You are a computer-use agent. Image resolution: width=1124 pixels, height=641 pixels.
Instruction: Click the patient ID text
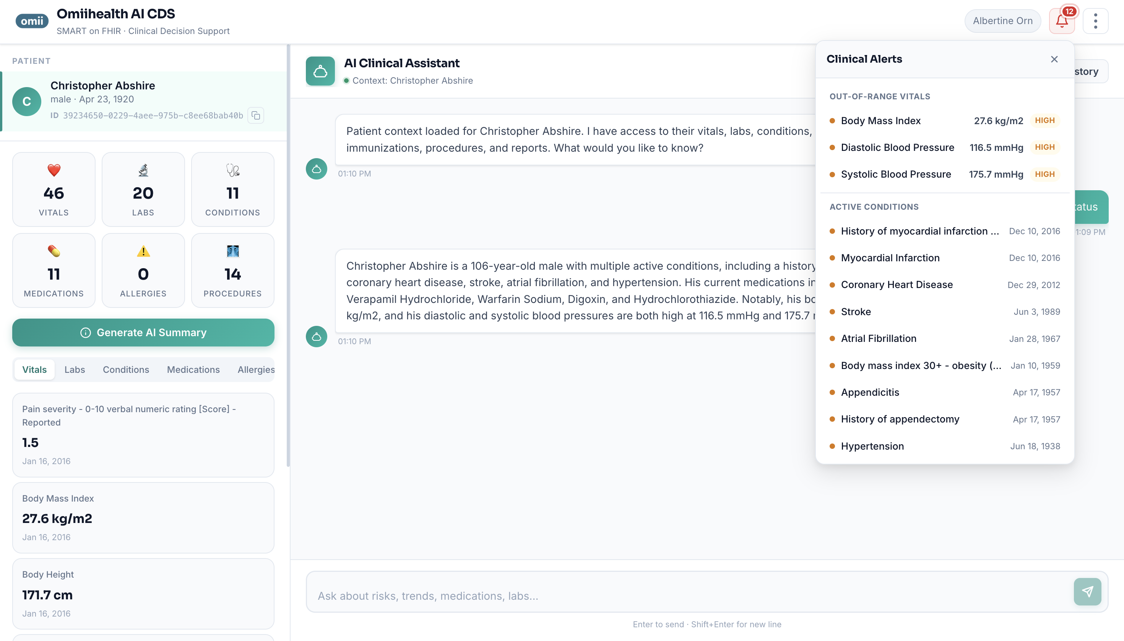[153, 115]
